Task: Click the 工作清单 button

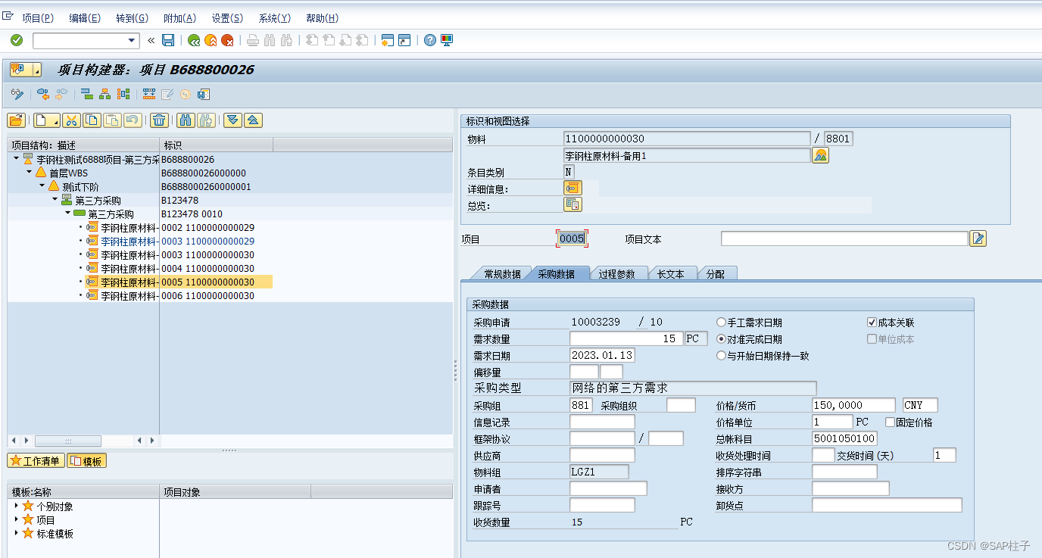Action: coord(35,460)
